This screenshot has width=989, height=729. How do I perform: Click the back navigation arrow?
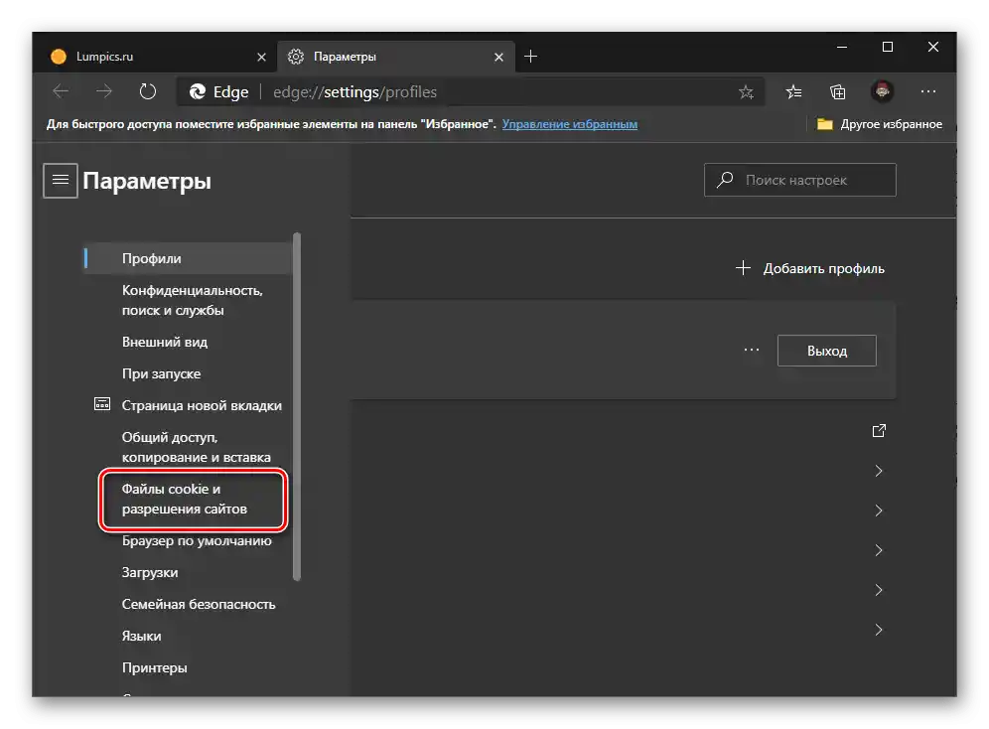pyautogui.click(x=61, y=92)
